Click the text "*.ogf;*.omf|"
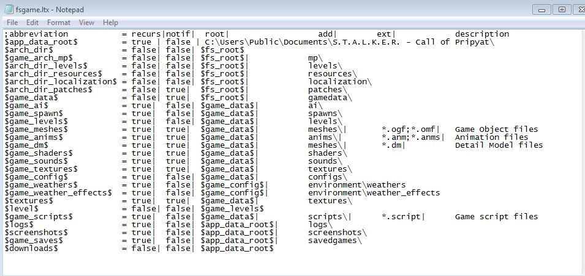 pyautogui.click(x=410, y=129)
